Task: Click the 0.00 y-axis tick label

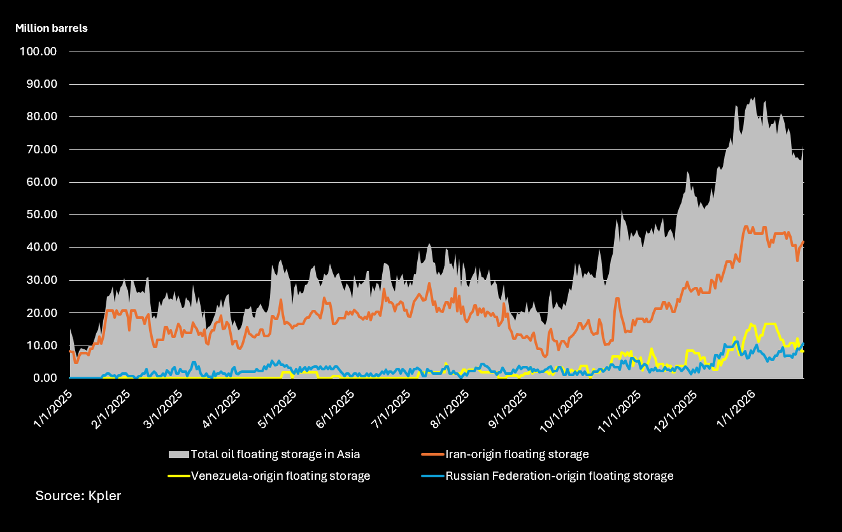Action: [x=45, y=378]
